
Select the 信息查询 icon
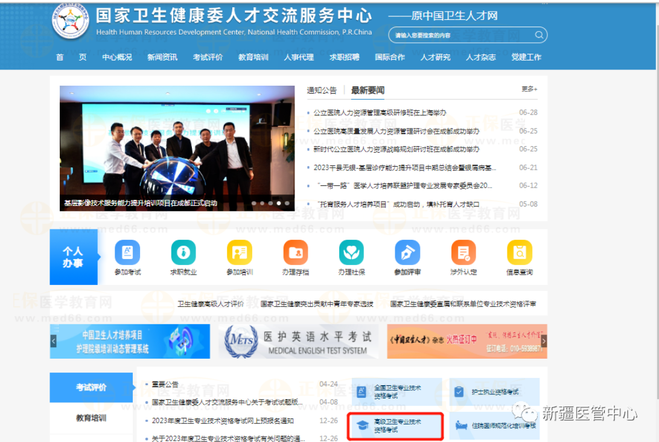(x=519, y=252)
